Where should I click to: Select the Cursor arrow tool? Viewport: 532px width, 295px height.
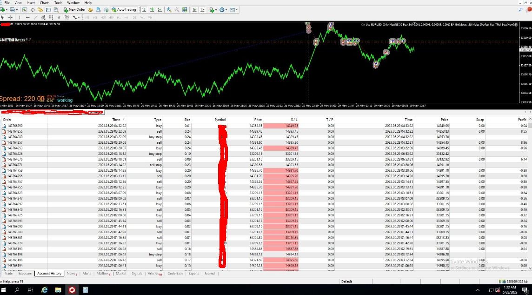[3, 17]
